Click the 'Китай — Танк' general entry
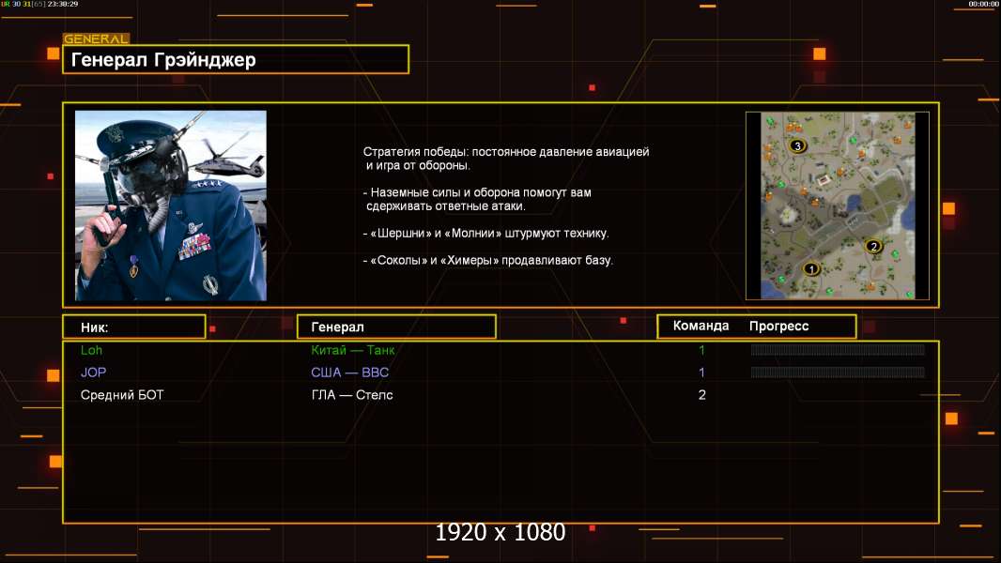This screenshot has height=563, width=1001. click(x=352, y=350)
